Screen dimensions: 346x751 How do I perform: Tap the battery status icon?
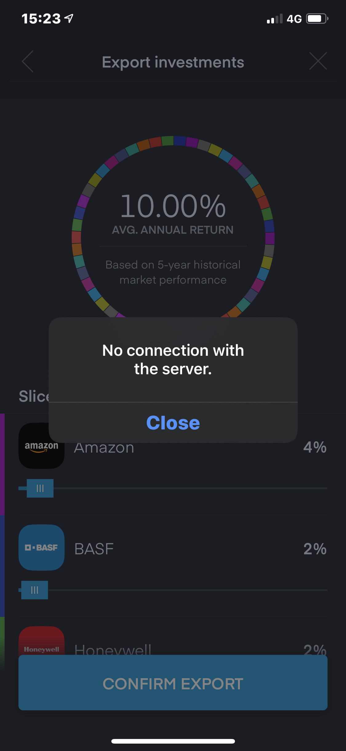[x=317, y=19]
